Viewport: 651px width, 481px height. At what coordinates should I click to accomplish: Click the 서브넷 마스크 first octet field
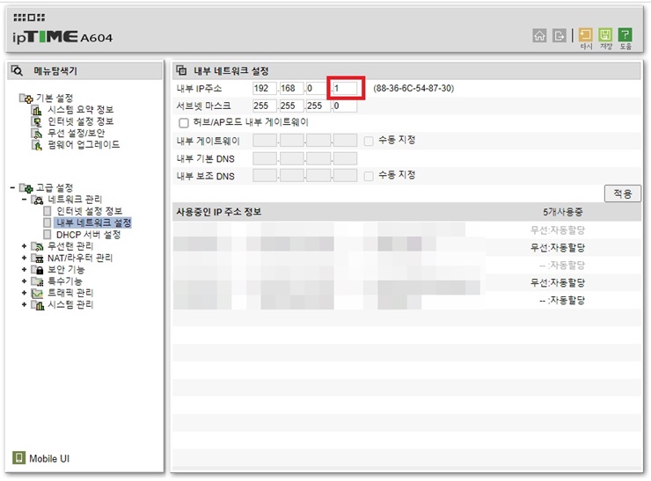pyautogui.click(x=265, y=106)
